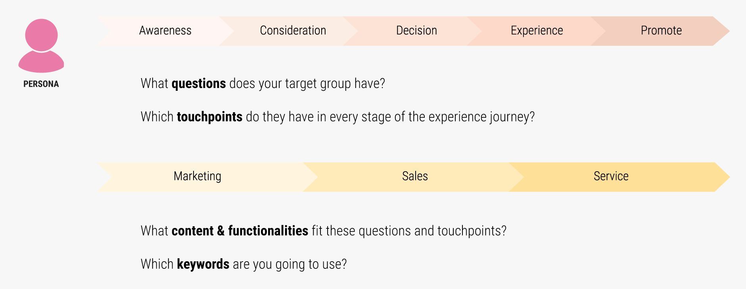Click the bold word keywords

click(x=203, y=264)
